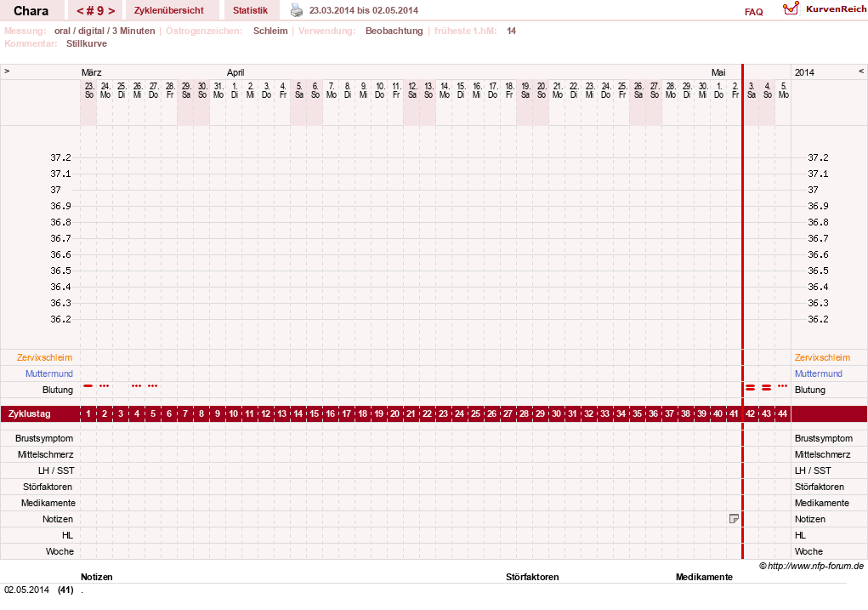
Task: Click the April month label
Action: [x=235, y=72]
